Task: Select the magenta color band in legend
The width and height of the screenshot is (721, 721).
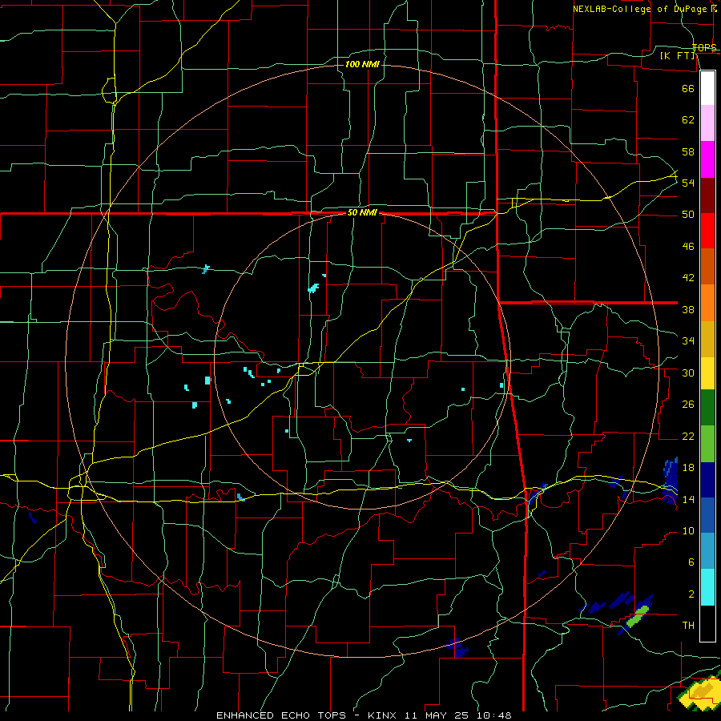Action: pyautogui.click(x=707, y=159)
